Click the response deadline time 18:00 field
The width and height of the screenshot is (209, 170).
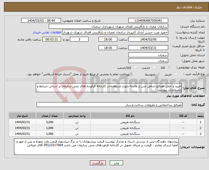(108, 39)
